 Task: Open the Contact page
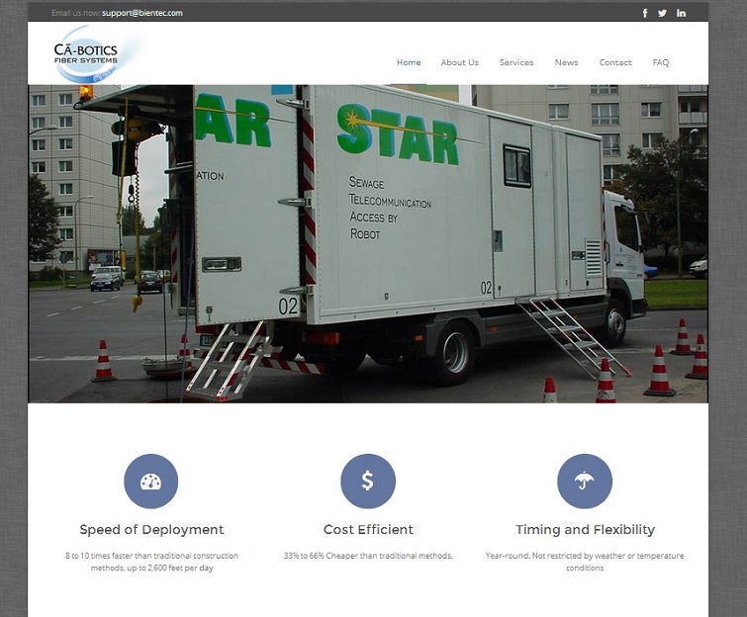(x=615, y=62)
